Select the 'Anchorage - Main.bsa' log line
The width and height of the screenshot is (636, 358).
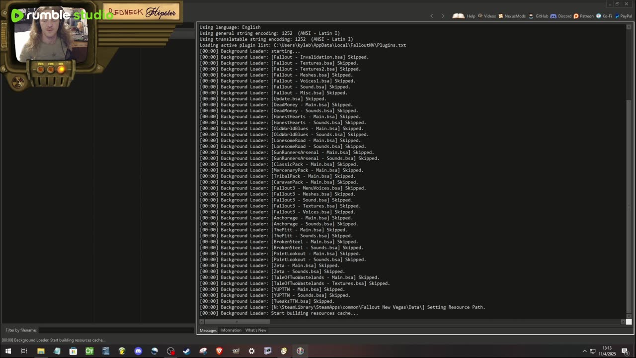pos(276,218)
